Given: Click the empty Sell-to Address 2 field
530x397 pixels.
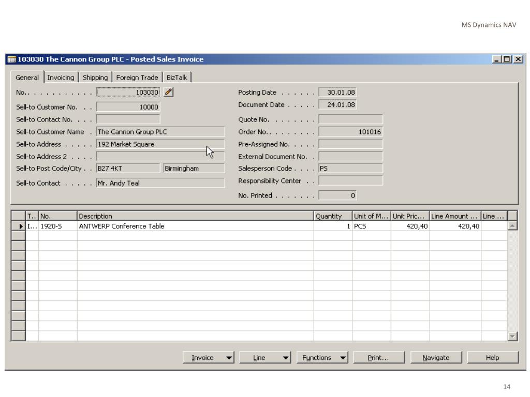Looking at the screenshot, I should (160, 156).
